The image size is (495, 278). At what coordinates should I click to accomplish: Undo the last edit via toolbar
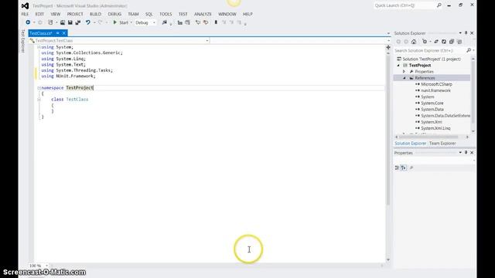pyautogui.click(x=87, y=22)
